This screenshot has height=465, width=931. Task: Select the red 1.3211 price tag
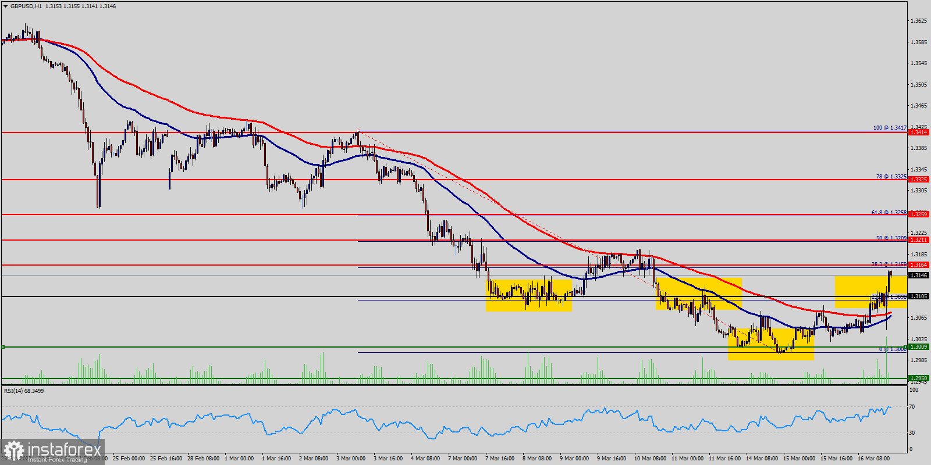(x=918, y=240)
